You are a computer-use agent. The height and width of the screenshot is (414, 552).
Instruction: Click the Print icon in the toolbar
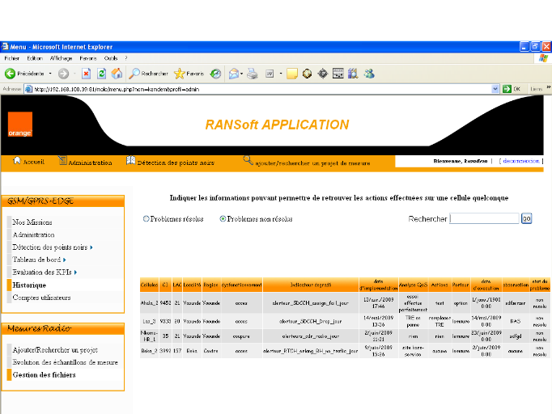coord(253,74)
